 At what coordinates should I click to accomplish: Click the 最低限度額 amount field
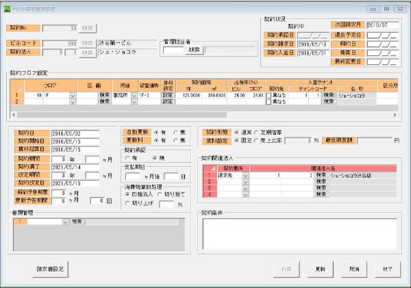pos(374,141)
